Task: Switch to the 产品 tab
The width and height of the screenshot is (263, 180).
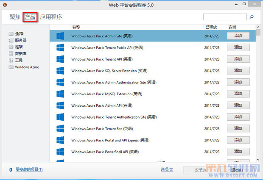Action: (x=30, y=17)
